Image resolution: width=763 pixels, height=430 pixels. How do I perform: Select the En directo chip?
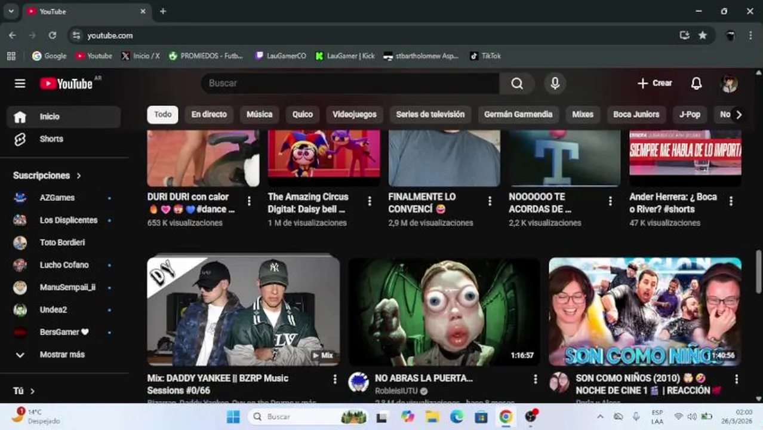click(x=209, y=115)
